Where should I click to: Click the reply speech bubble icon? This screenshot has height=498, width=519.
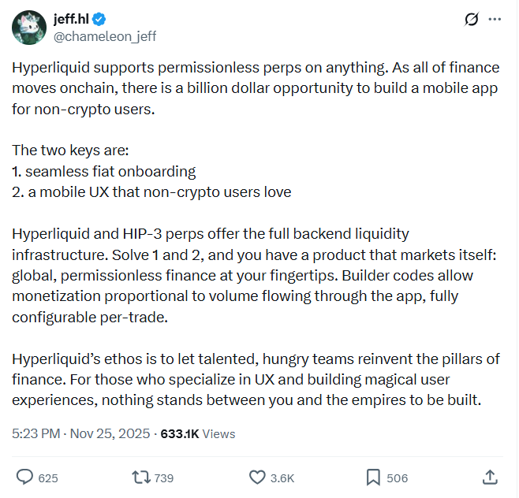24,478
